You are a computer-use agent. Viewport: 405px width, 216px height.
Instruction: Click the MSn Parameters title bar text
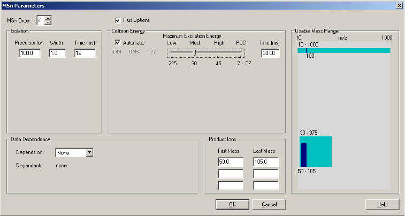(23, 5)
